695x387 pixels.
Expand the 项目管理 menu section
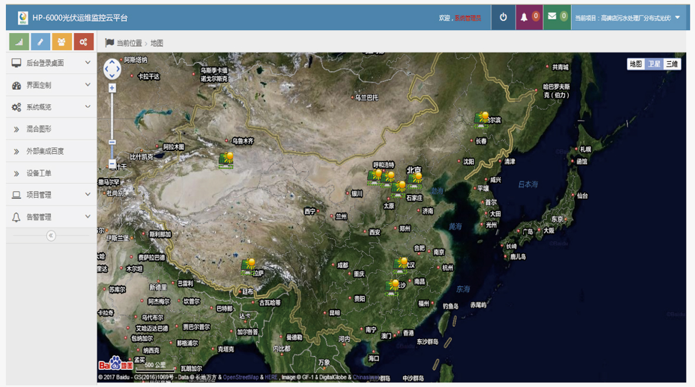[51, 195]
